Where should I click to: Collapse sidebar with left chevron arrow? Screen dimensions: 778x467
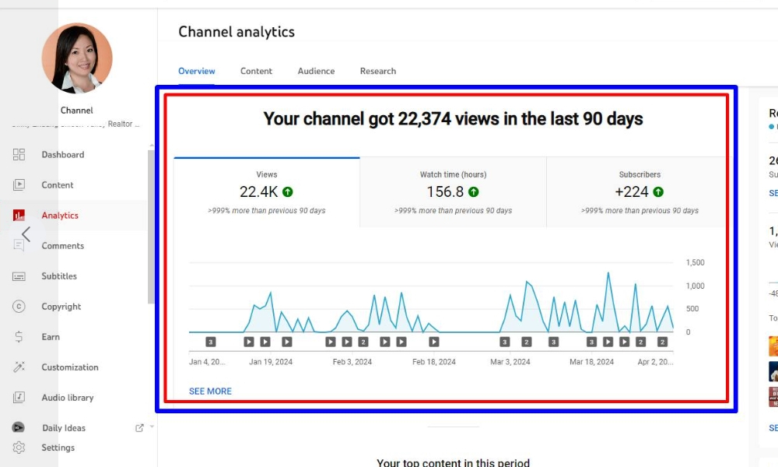26,233
